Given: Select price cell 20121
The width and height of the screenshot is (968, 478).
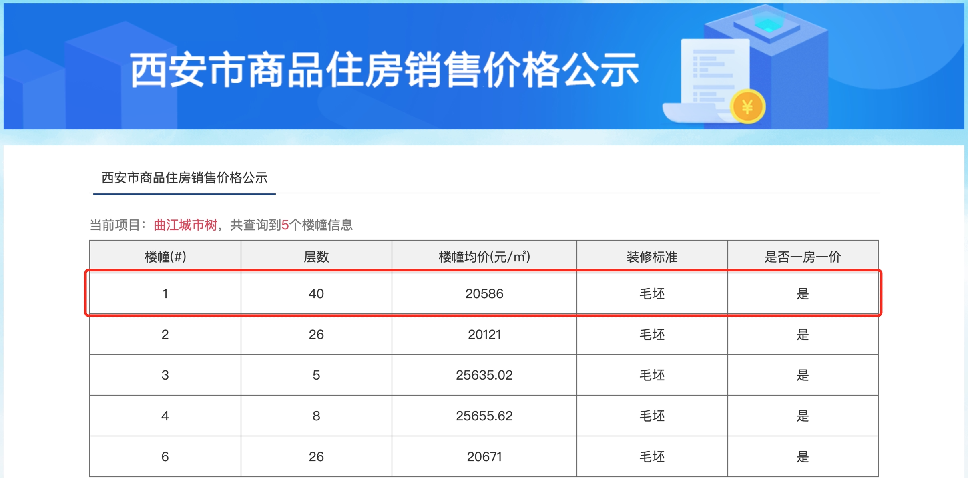Looking at the screenshot, I should (x=484, y=335).
